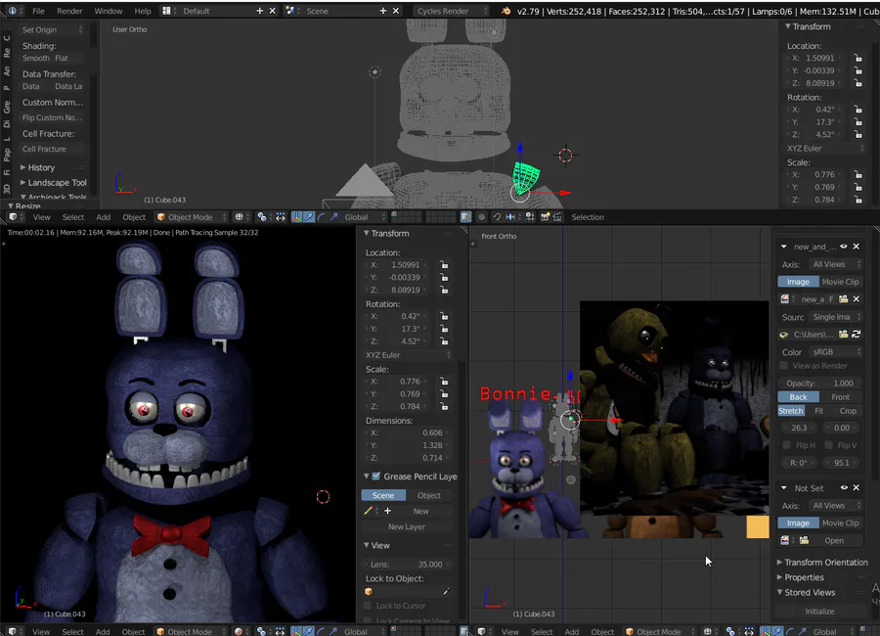This screenshot has height=636, width=880.
Task: Select the Object grease pencil source
Action: coord(429,495)
